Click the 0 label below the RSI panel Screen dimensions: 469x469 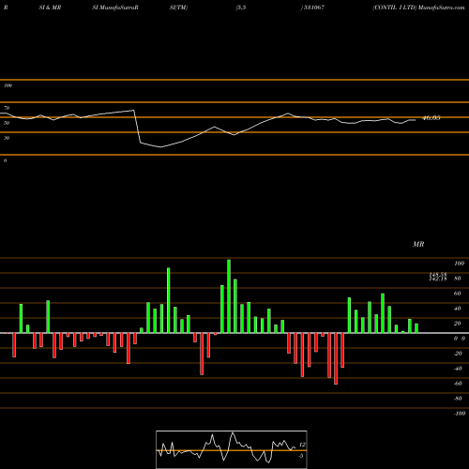5,160
